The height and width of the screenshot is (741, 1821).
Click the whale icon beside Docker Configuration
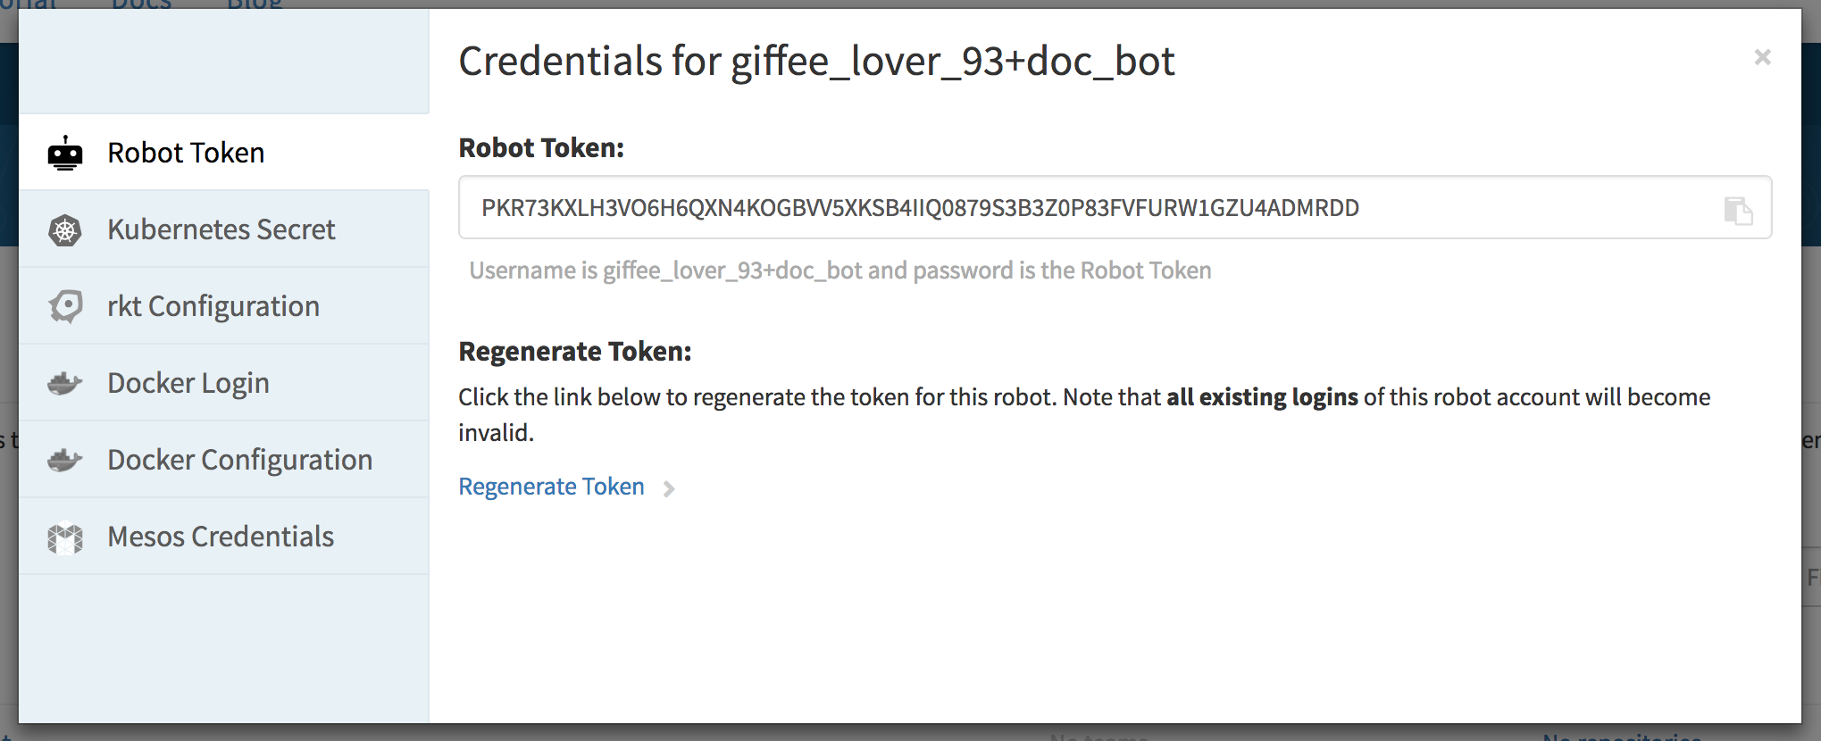65,461
